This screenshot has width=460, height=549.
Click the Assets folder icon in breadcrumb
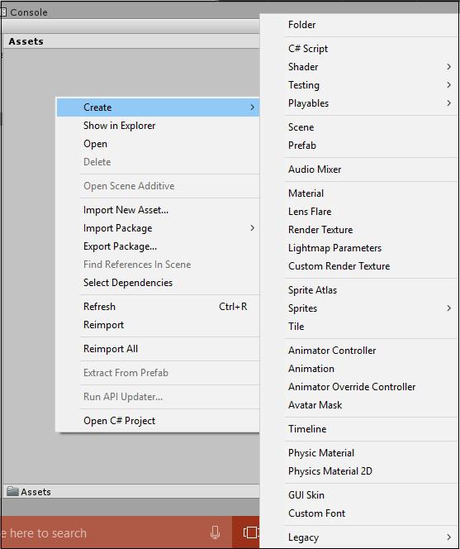[x=12, y=491]
